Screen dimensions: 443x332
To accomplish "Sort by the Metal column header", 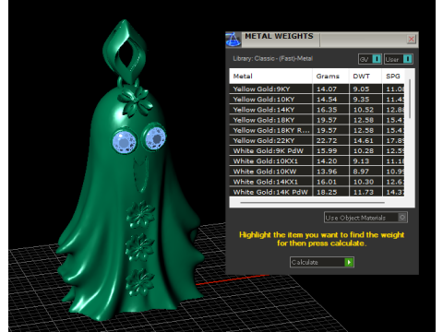I will tap(270, 77).
